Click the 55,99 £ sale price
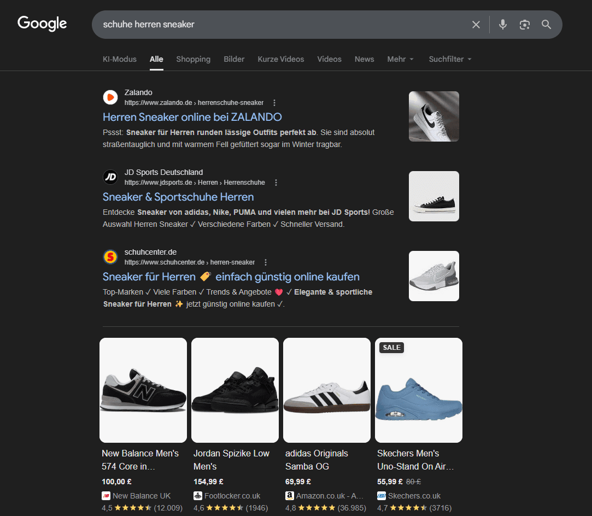This screenshot has height=516, width=592. [x=390, y=482]
